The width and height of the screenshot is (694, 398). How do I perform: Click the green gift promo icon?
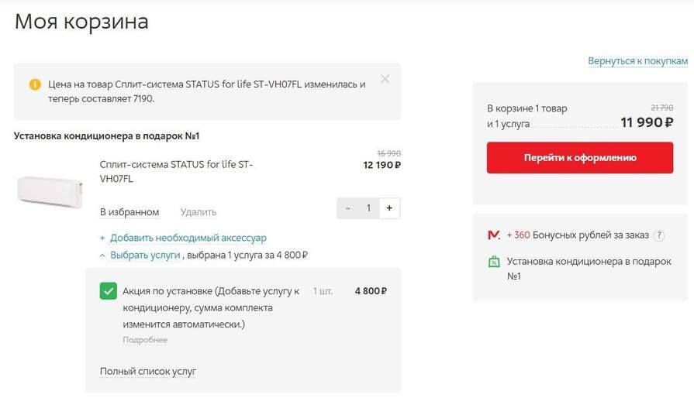coord(493,262)
